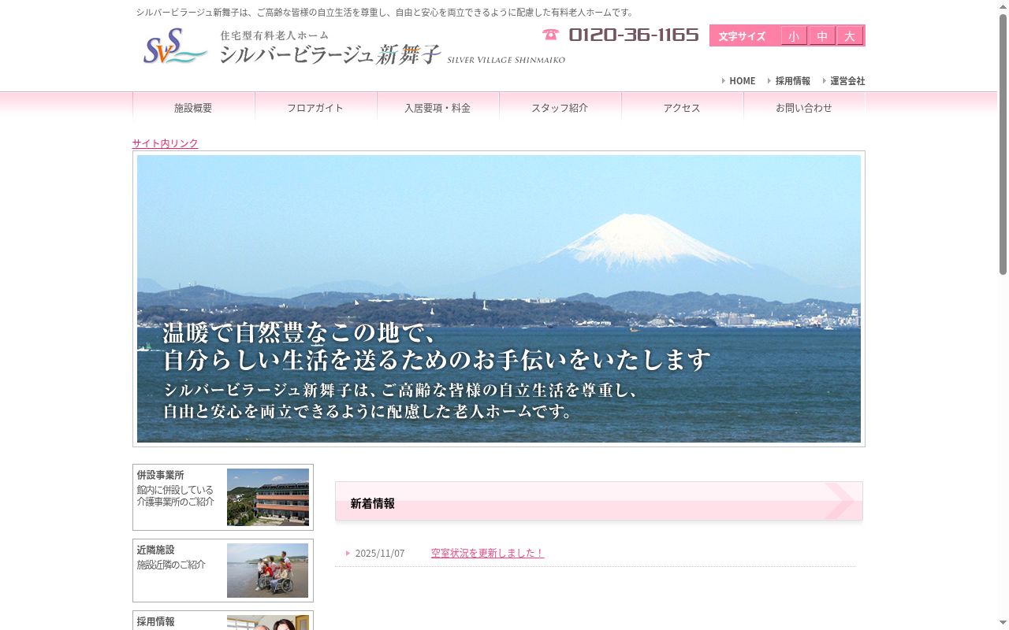Click the シルバービラージュ新舞子 site title
Screen dimensions: 1009x630
(330, 54)
